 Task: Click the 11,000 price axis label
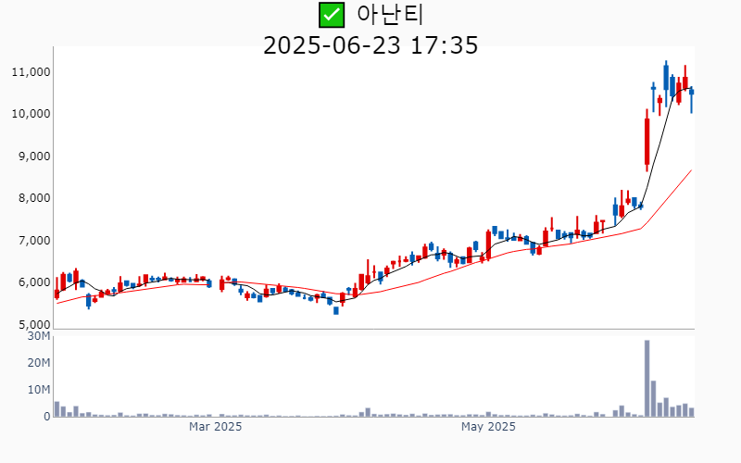pyautogui.click(x=31, y=72)
